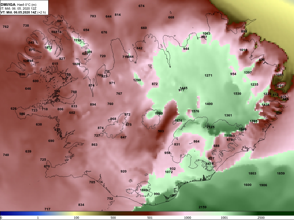The height and width of the screenshot is (220, 294).
Task: Click the 1024 map value
Action: [76, 64]
